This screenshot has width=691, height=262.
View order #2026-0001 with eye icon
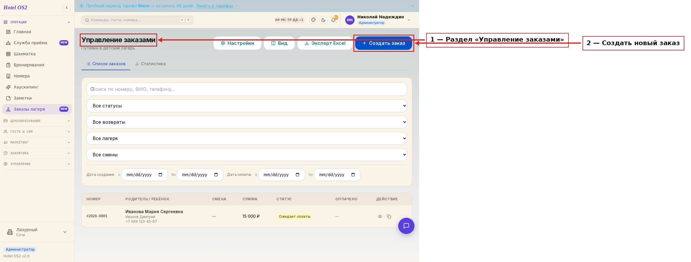point(380,216)
